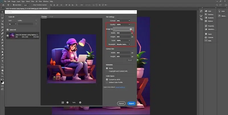The width and height of the screenshot is (228, 115).
Task: Open the Channels panel
Action: pyautogui.click(x=209, y=37)
